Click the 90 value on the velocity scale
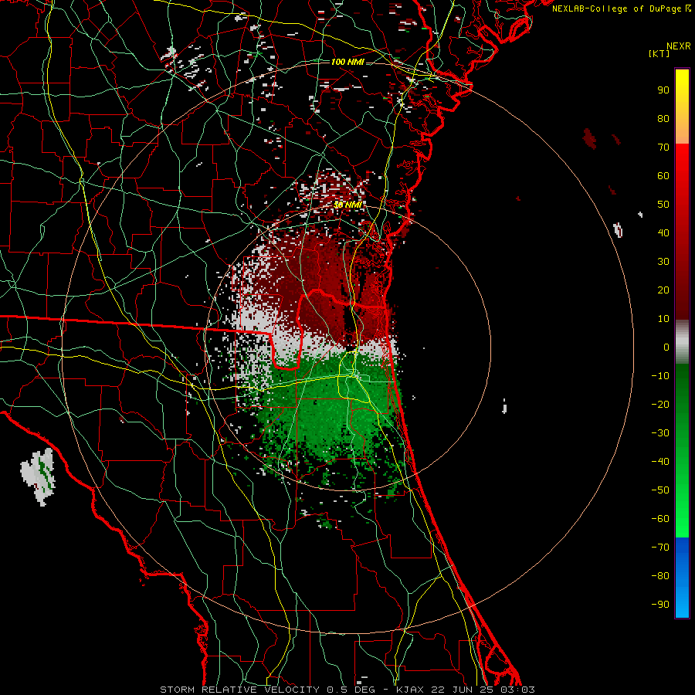Image resolution: width=695 pixels, height=695 pixels. pyautogui.click(x=663, y=90)
